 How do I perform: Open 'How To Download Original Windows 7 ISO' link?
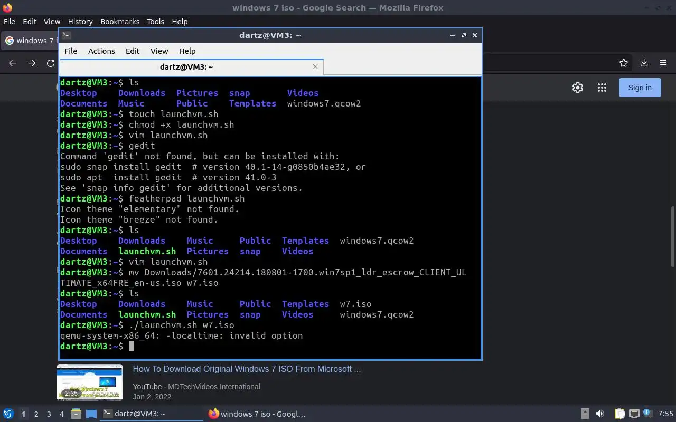[x=247, y=369]
